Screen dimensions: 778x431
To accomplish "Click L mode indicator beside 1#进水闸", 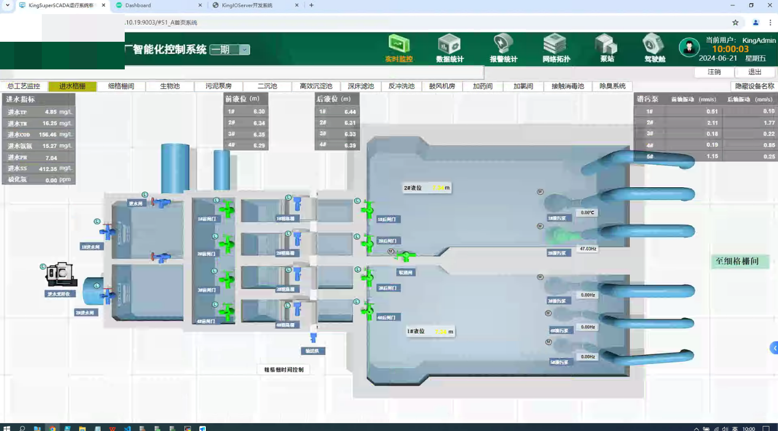I will (97, 221).
